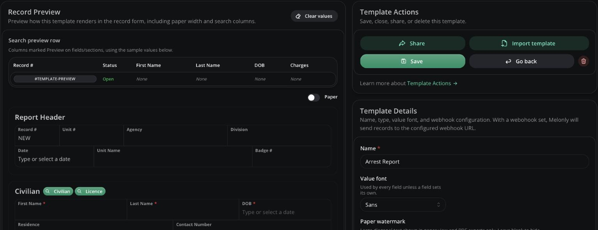The width and height of the screenshot is (598, 230).
Task: Click the Open status value
Action: (108, 79)
